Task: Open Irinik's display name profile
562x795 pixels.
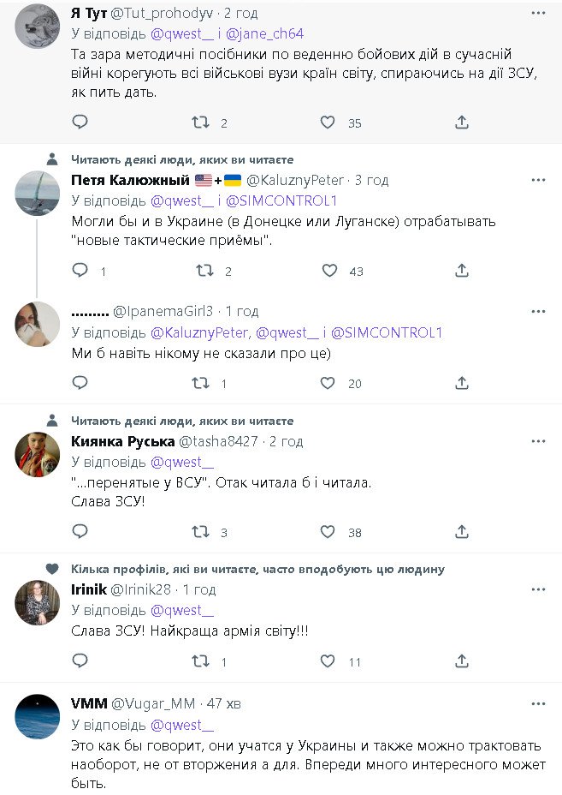Action: (x=88, y=589)
